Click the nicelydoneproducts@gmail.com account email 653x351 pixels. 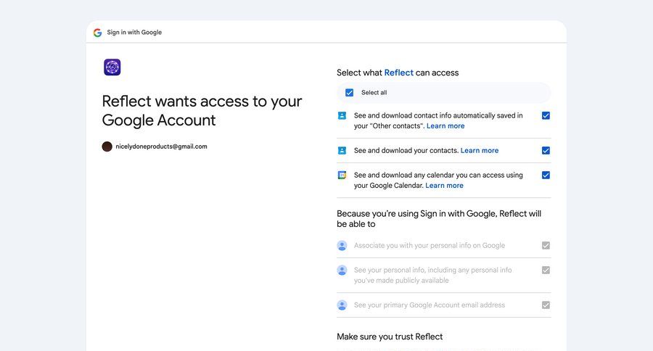(161, 146)
